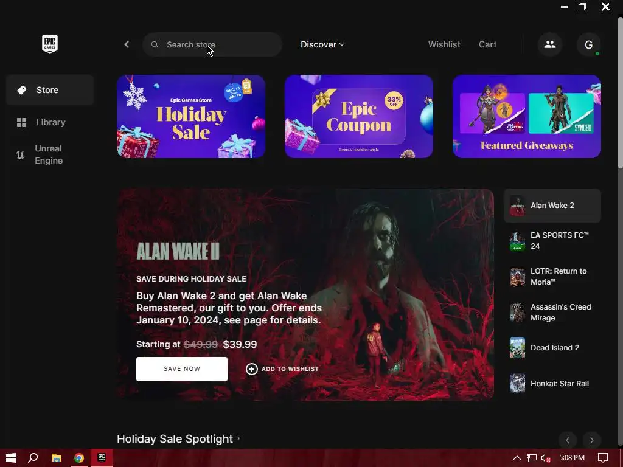
Task: Open the Windows notification center
Action: pyautogui.click(x=603, y=458)
